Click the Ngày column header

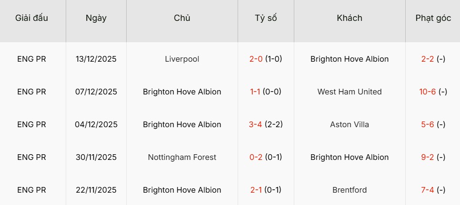click(96, 18)
